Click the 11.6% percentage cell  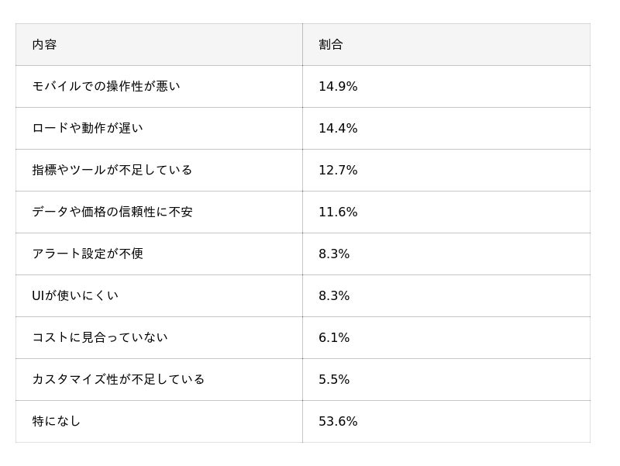click(338, 212)
